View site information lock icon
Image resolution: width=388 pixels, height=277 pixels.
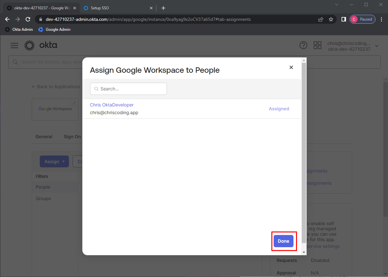[x=40, y=19]
